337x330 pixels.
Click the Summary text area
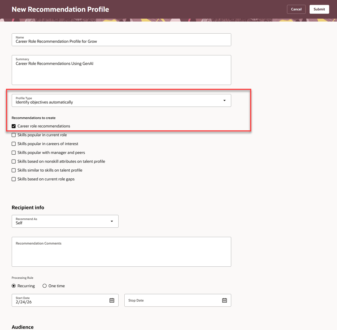(x=121, y=69)
